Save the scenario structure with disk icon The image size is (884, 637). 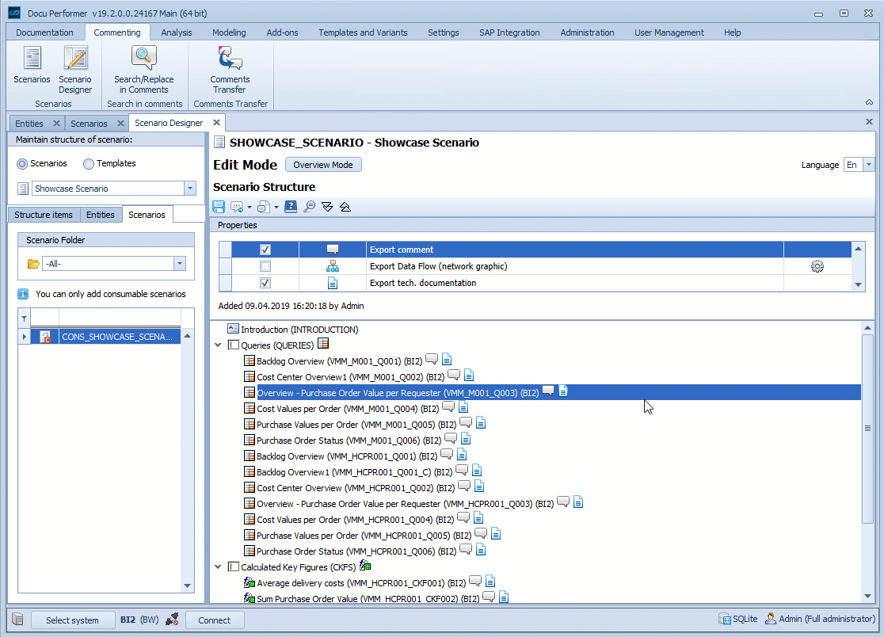point(219,207)
